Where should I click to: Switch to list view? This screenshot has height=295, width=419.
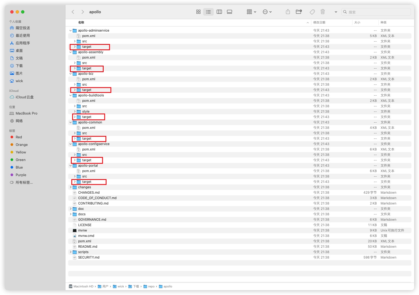[208, 12]
